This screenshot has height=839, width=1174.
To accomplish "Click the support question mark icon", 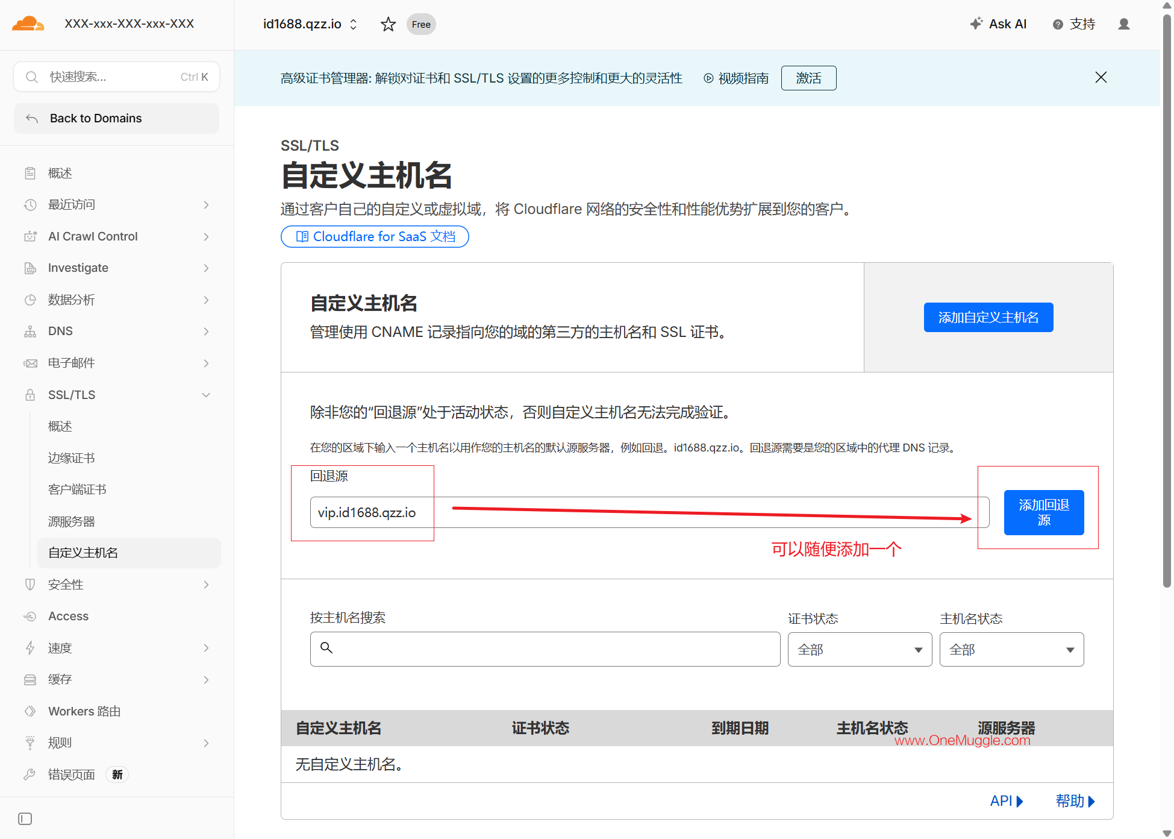I will click(x=1058, y=24).
